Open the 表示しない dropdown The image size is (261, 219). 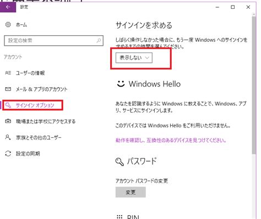coord(134,58)
